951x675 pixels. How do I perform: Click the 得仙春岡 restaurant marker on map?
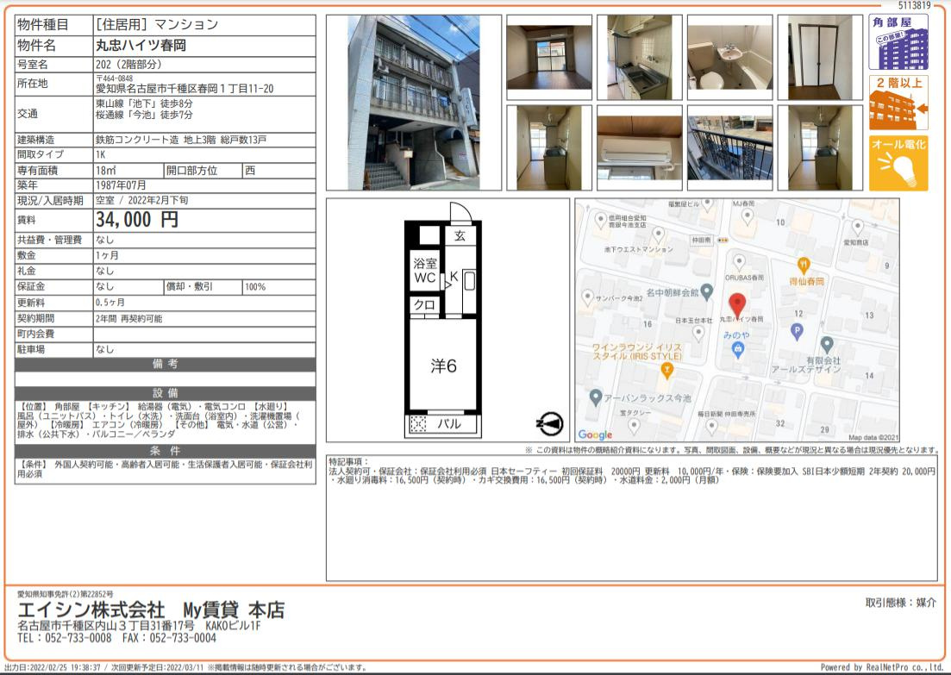804,265
